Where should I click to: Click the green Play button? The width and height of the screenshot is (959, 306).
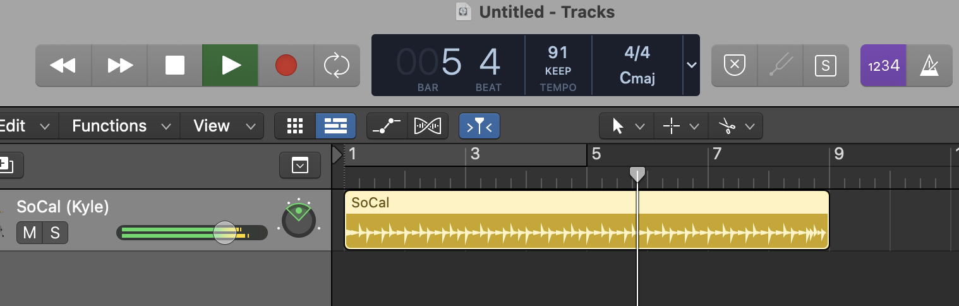231,65
